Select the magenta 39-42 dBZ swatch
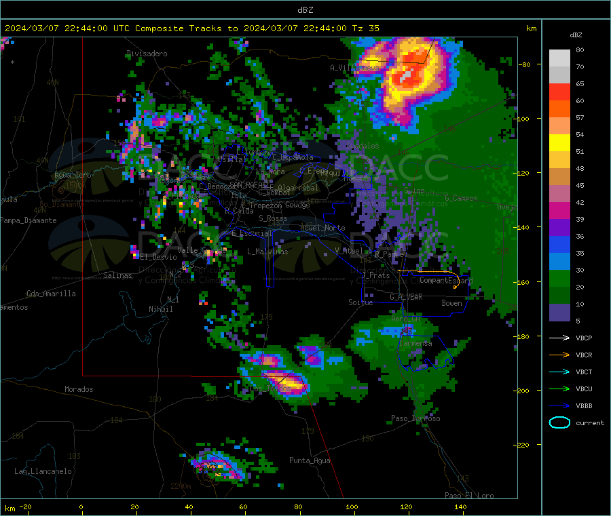611x516 pixels. pos(559,210)
